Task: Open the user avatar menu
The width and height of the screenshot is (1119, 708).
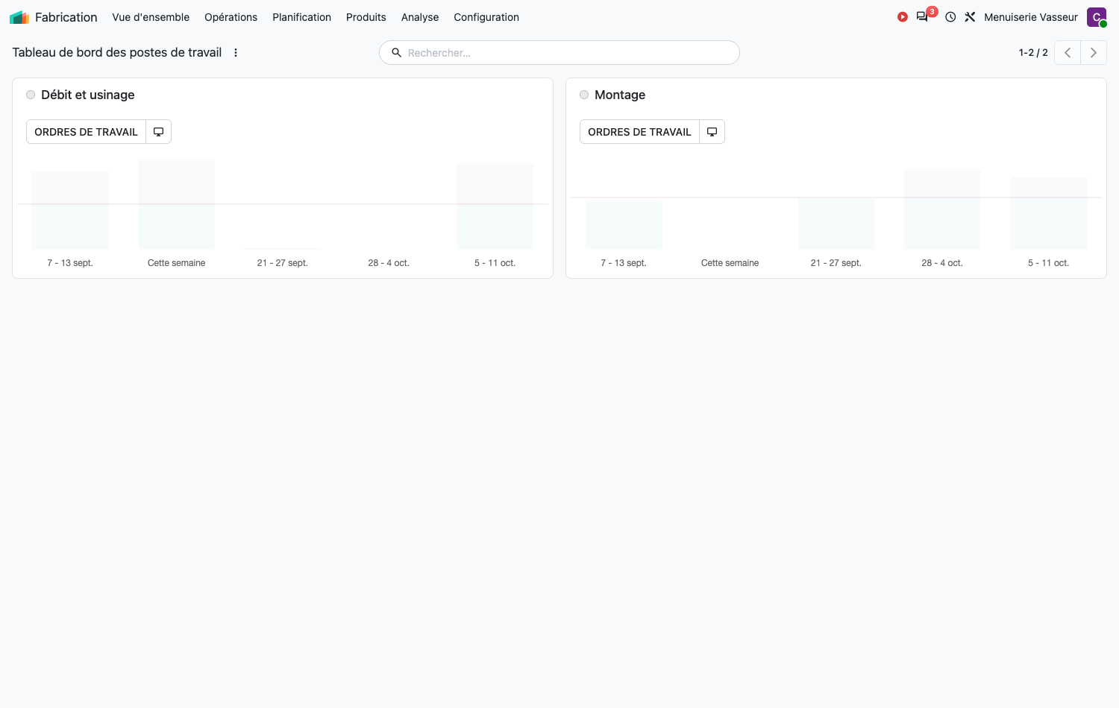Action: 1097,17
